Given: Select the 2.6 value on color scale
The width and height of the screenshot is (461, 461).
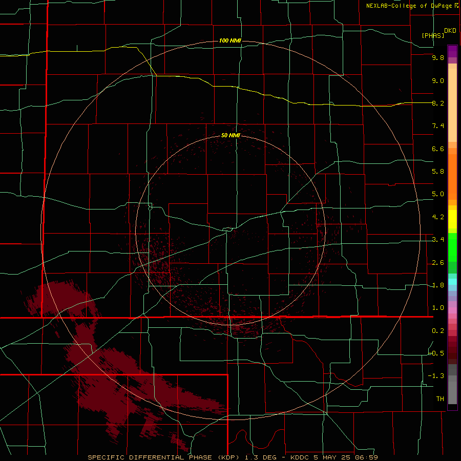Looking at the screenshot, I should tap(438, 263).
